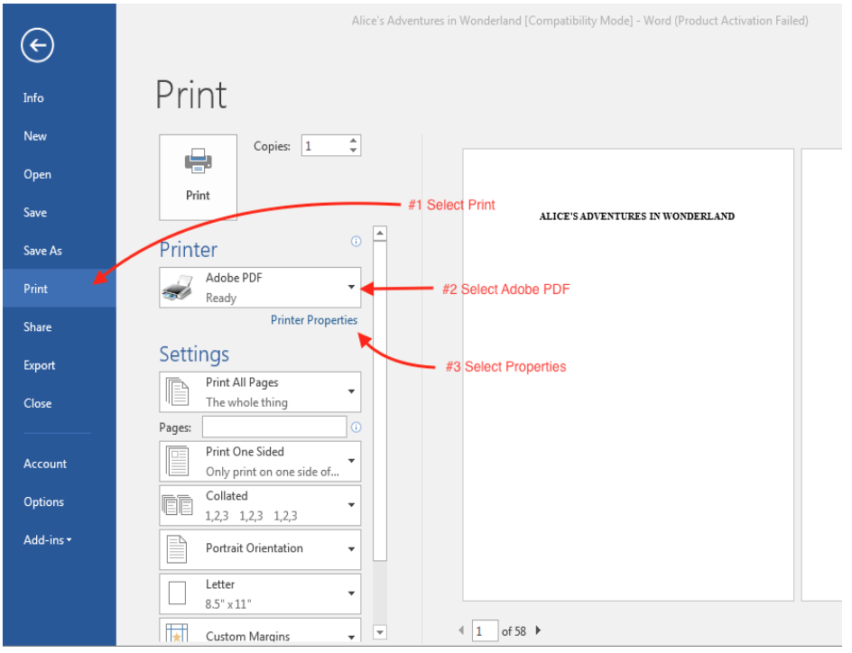Click the first page preview thumbnail
The height and width of the screenshot is (653, 852).
(628, 375)
